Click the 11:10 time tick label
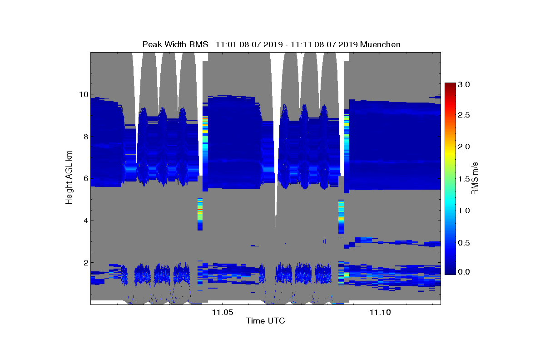 pyautogui.click(x=380, y=312)
